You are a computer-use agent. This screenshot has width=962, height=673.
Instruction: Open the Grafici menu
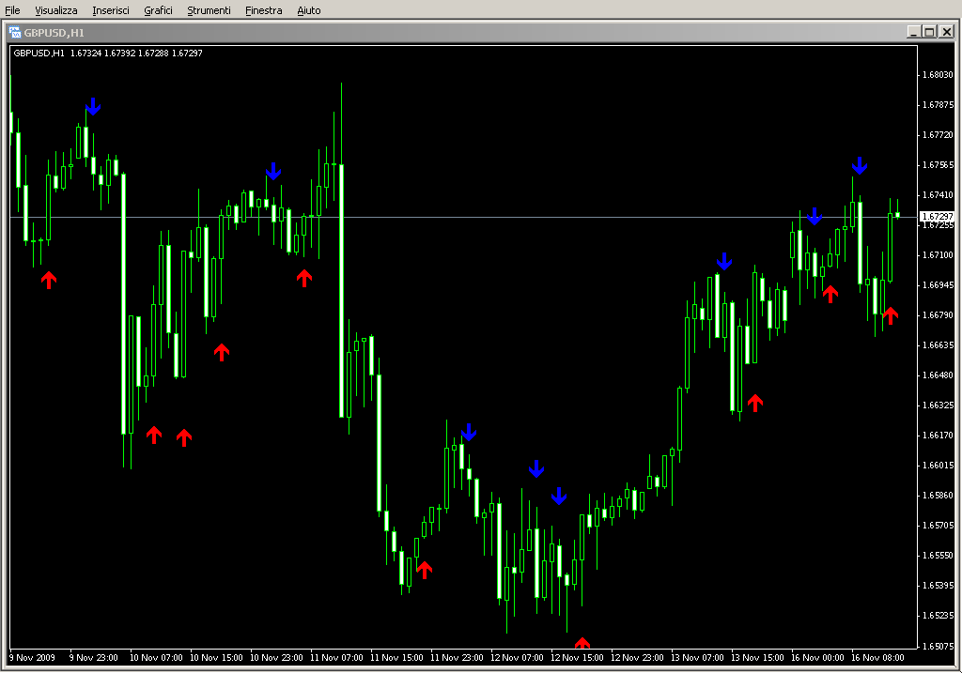(158, 10)
